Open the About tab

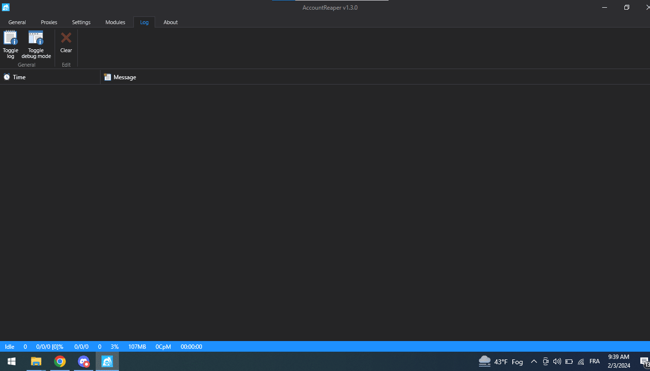(171, 22)
